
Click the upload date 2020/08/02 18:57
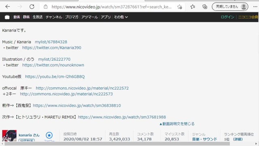pyautogui.click(x=83, y=139)
